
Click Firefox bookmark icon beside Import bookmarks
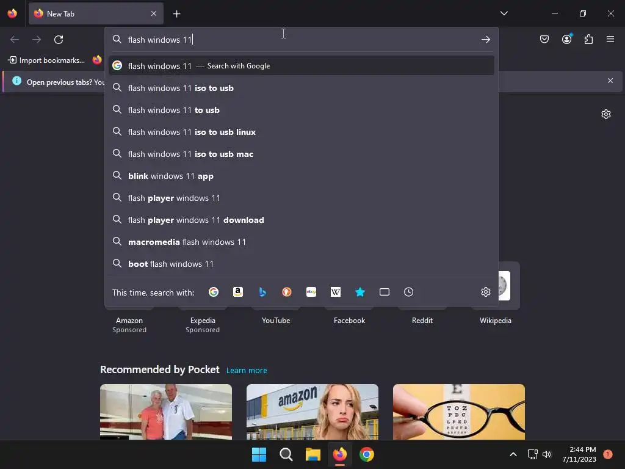pyautogui.click(x=97, y=60)
